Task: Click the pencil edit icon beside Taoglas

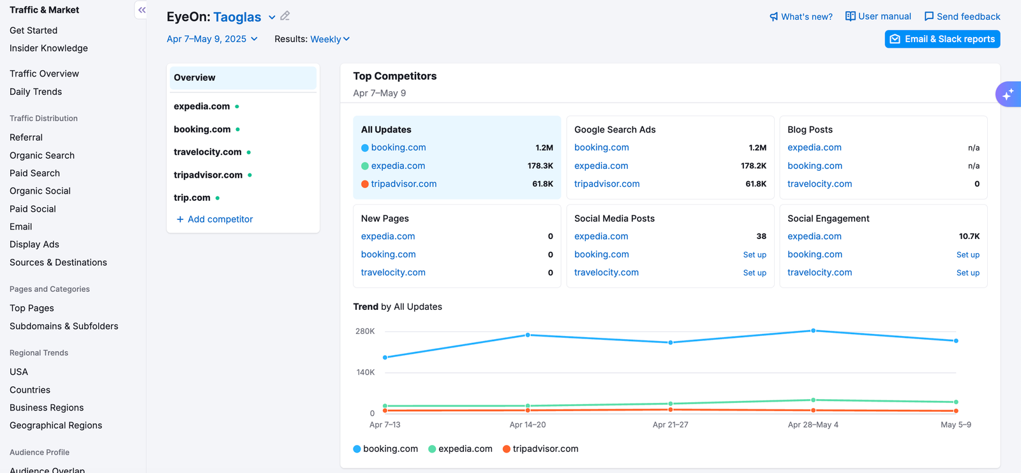Action: point(285,16)
